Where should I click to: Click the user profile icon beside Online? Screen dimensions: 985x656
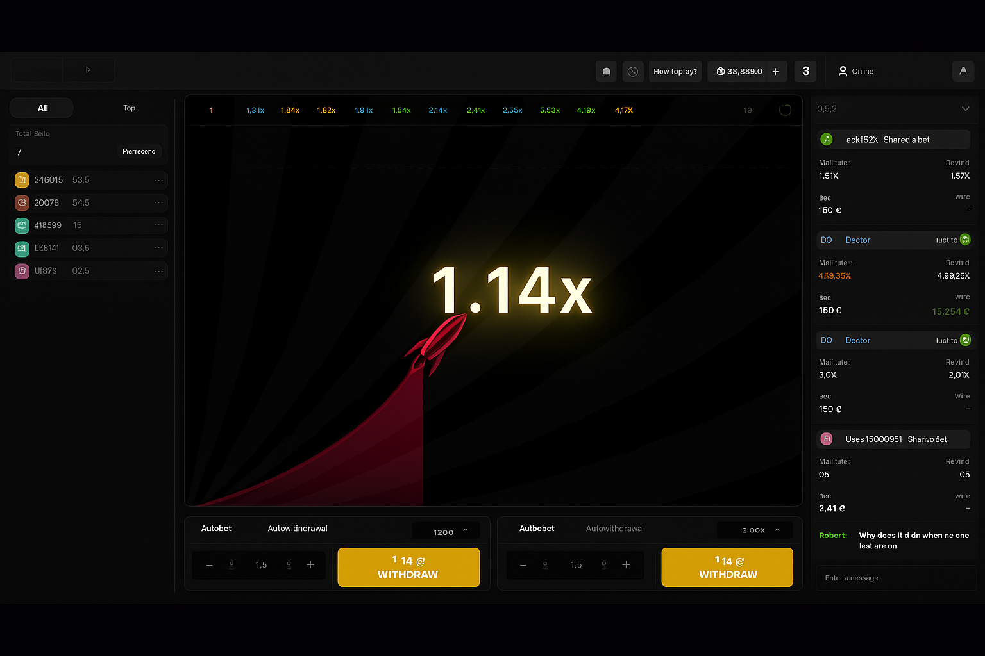click(843, 71)
